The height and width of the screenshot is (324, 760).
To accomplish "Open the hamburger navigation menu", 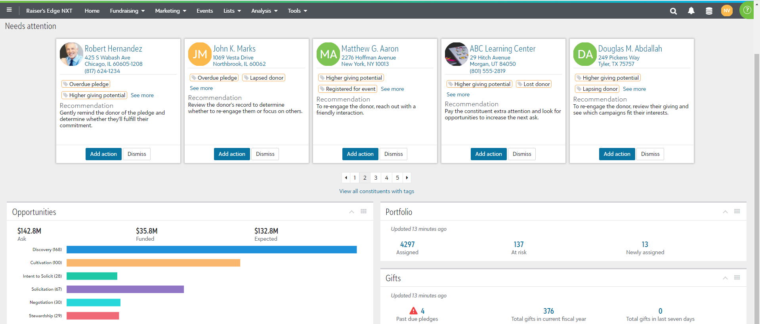I will [9, 10].
